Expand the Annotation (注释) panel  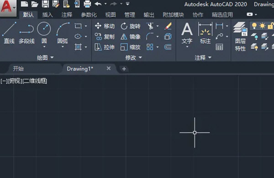tap(203, 57)
